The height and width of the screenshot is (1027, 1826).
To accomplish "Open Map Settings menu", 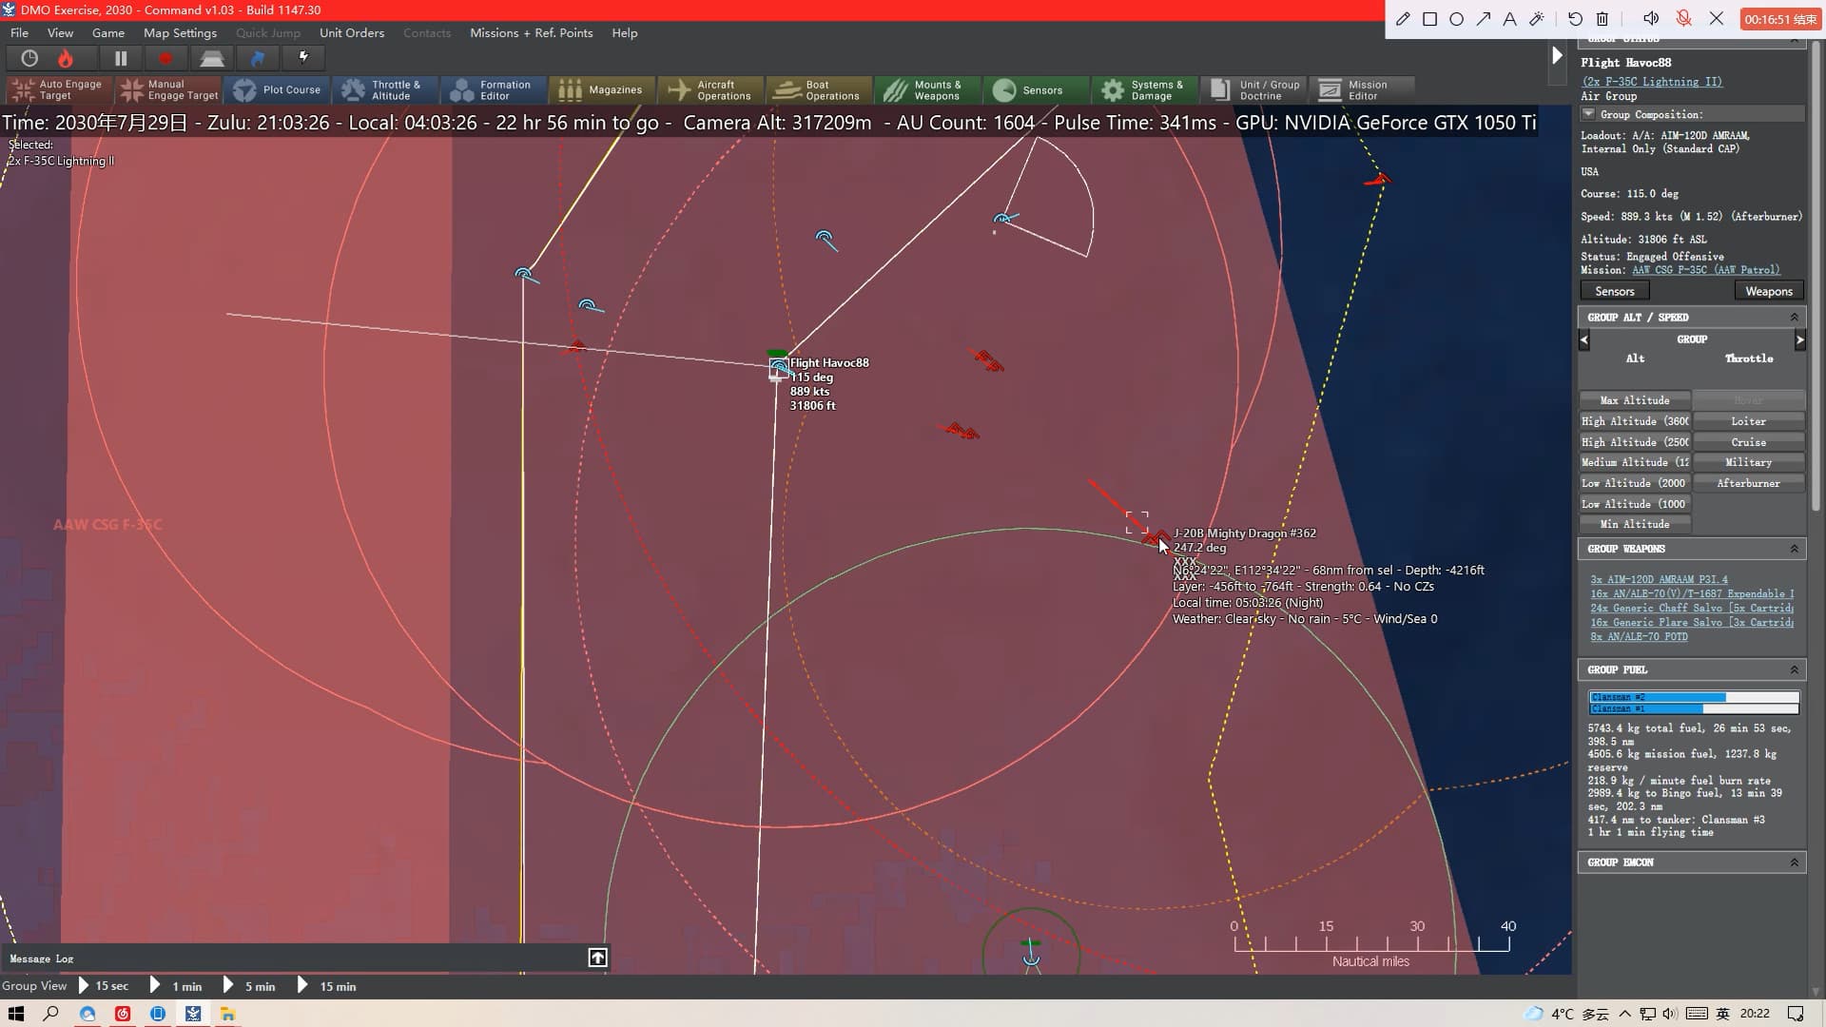I will (x=180, y=32).
